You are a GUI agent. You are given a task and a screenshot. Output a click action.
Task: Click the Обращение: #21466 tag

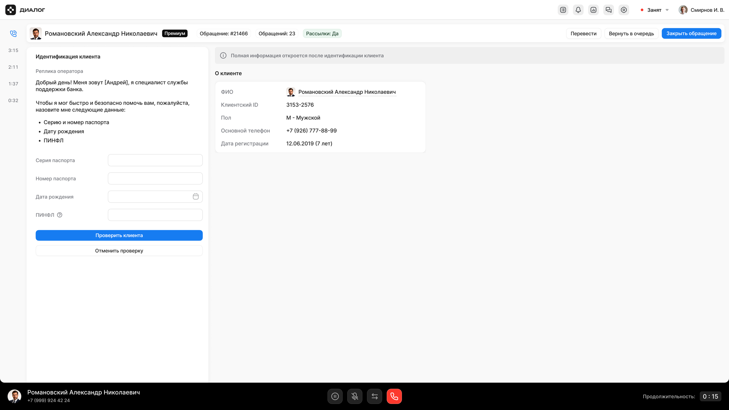click(x=224, y=33)
